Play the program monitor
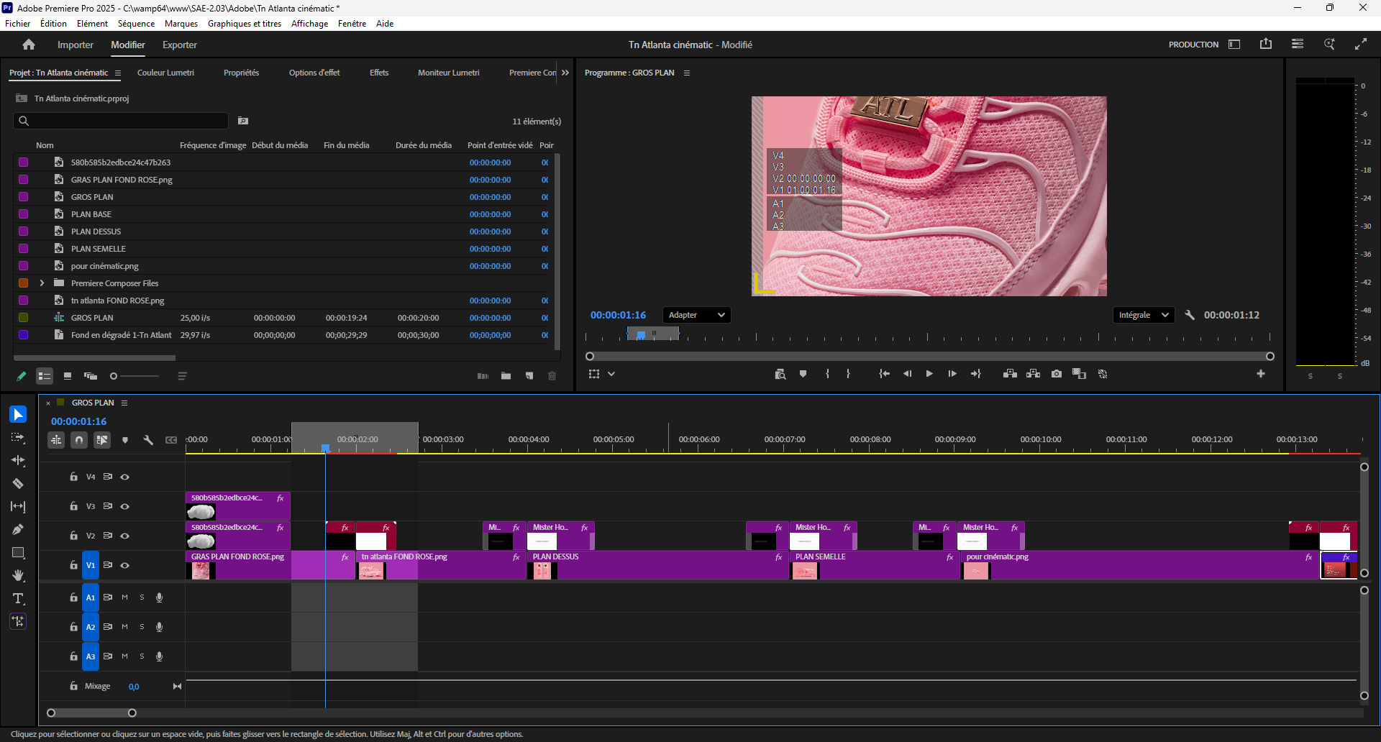 [929, 374]
